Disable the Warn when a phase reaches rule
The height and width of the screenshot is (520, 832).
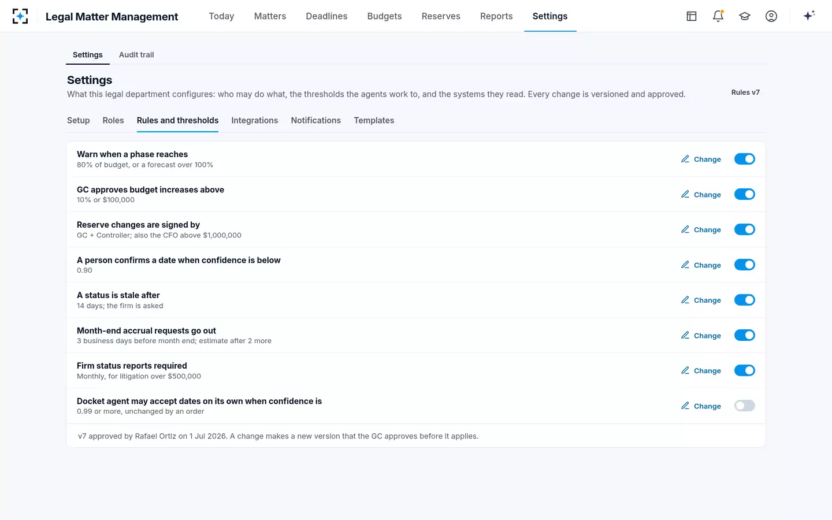tap(745, 159)
